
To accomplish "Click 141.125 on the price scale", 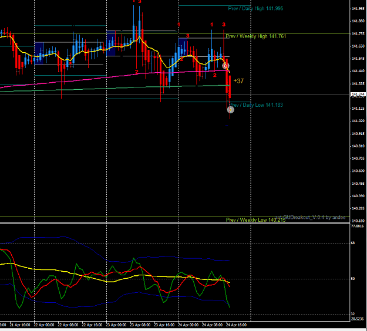I will tap(358, 109).
